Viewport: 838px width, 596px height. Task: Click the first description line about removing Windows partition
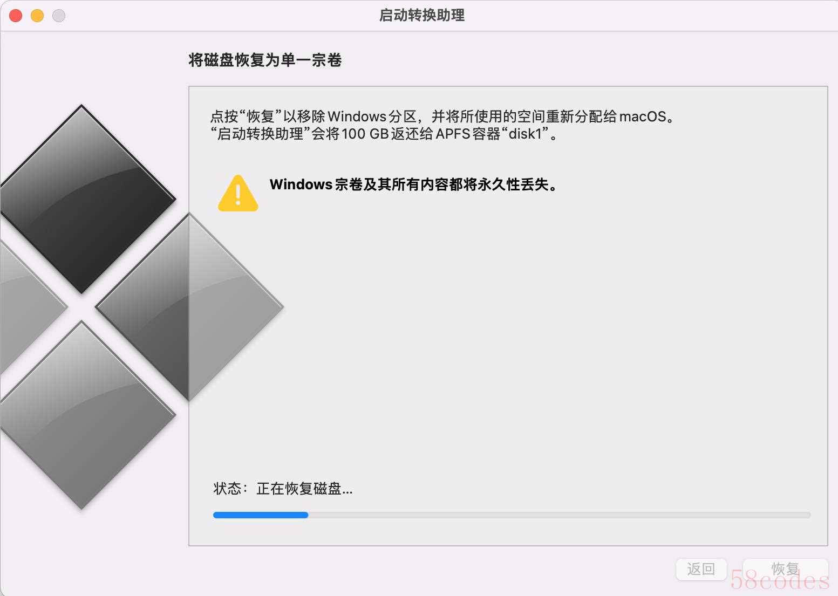click(x=443, y=116)
